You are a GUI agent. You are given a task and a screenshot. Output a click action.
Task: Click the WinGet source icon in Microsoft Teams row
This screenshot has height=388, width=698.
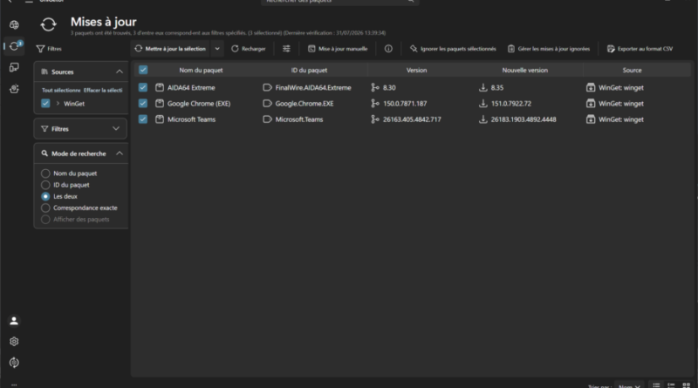(591, 119)
